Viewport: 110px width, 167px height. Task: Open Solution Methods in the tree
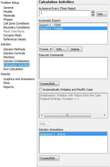coord(14,49)
